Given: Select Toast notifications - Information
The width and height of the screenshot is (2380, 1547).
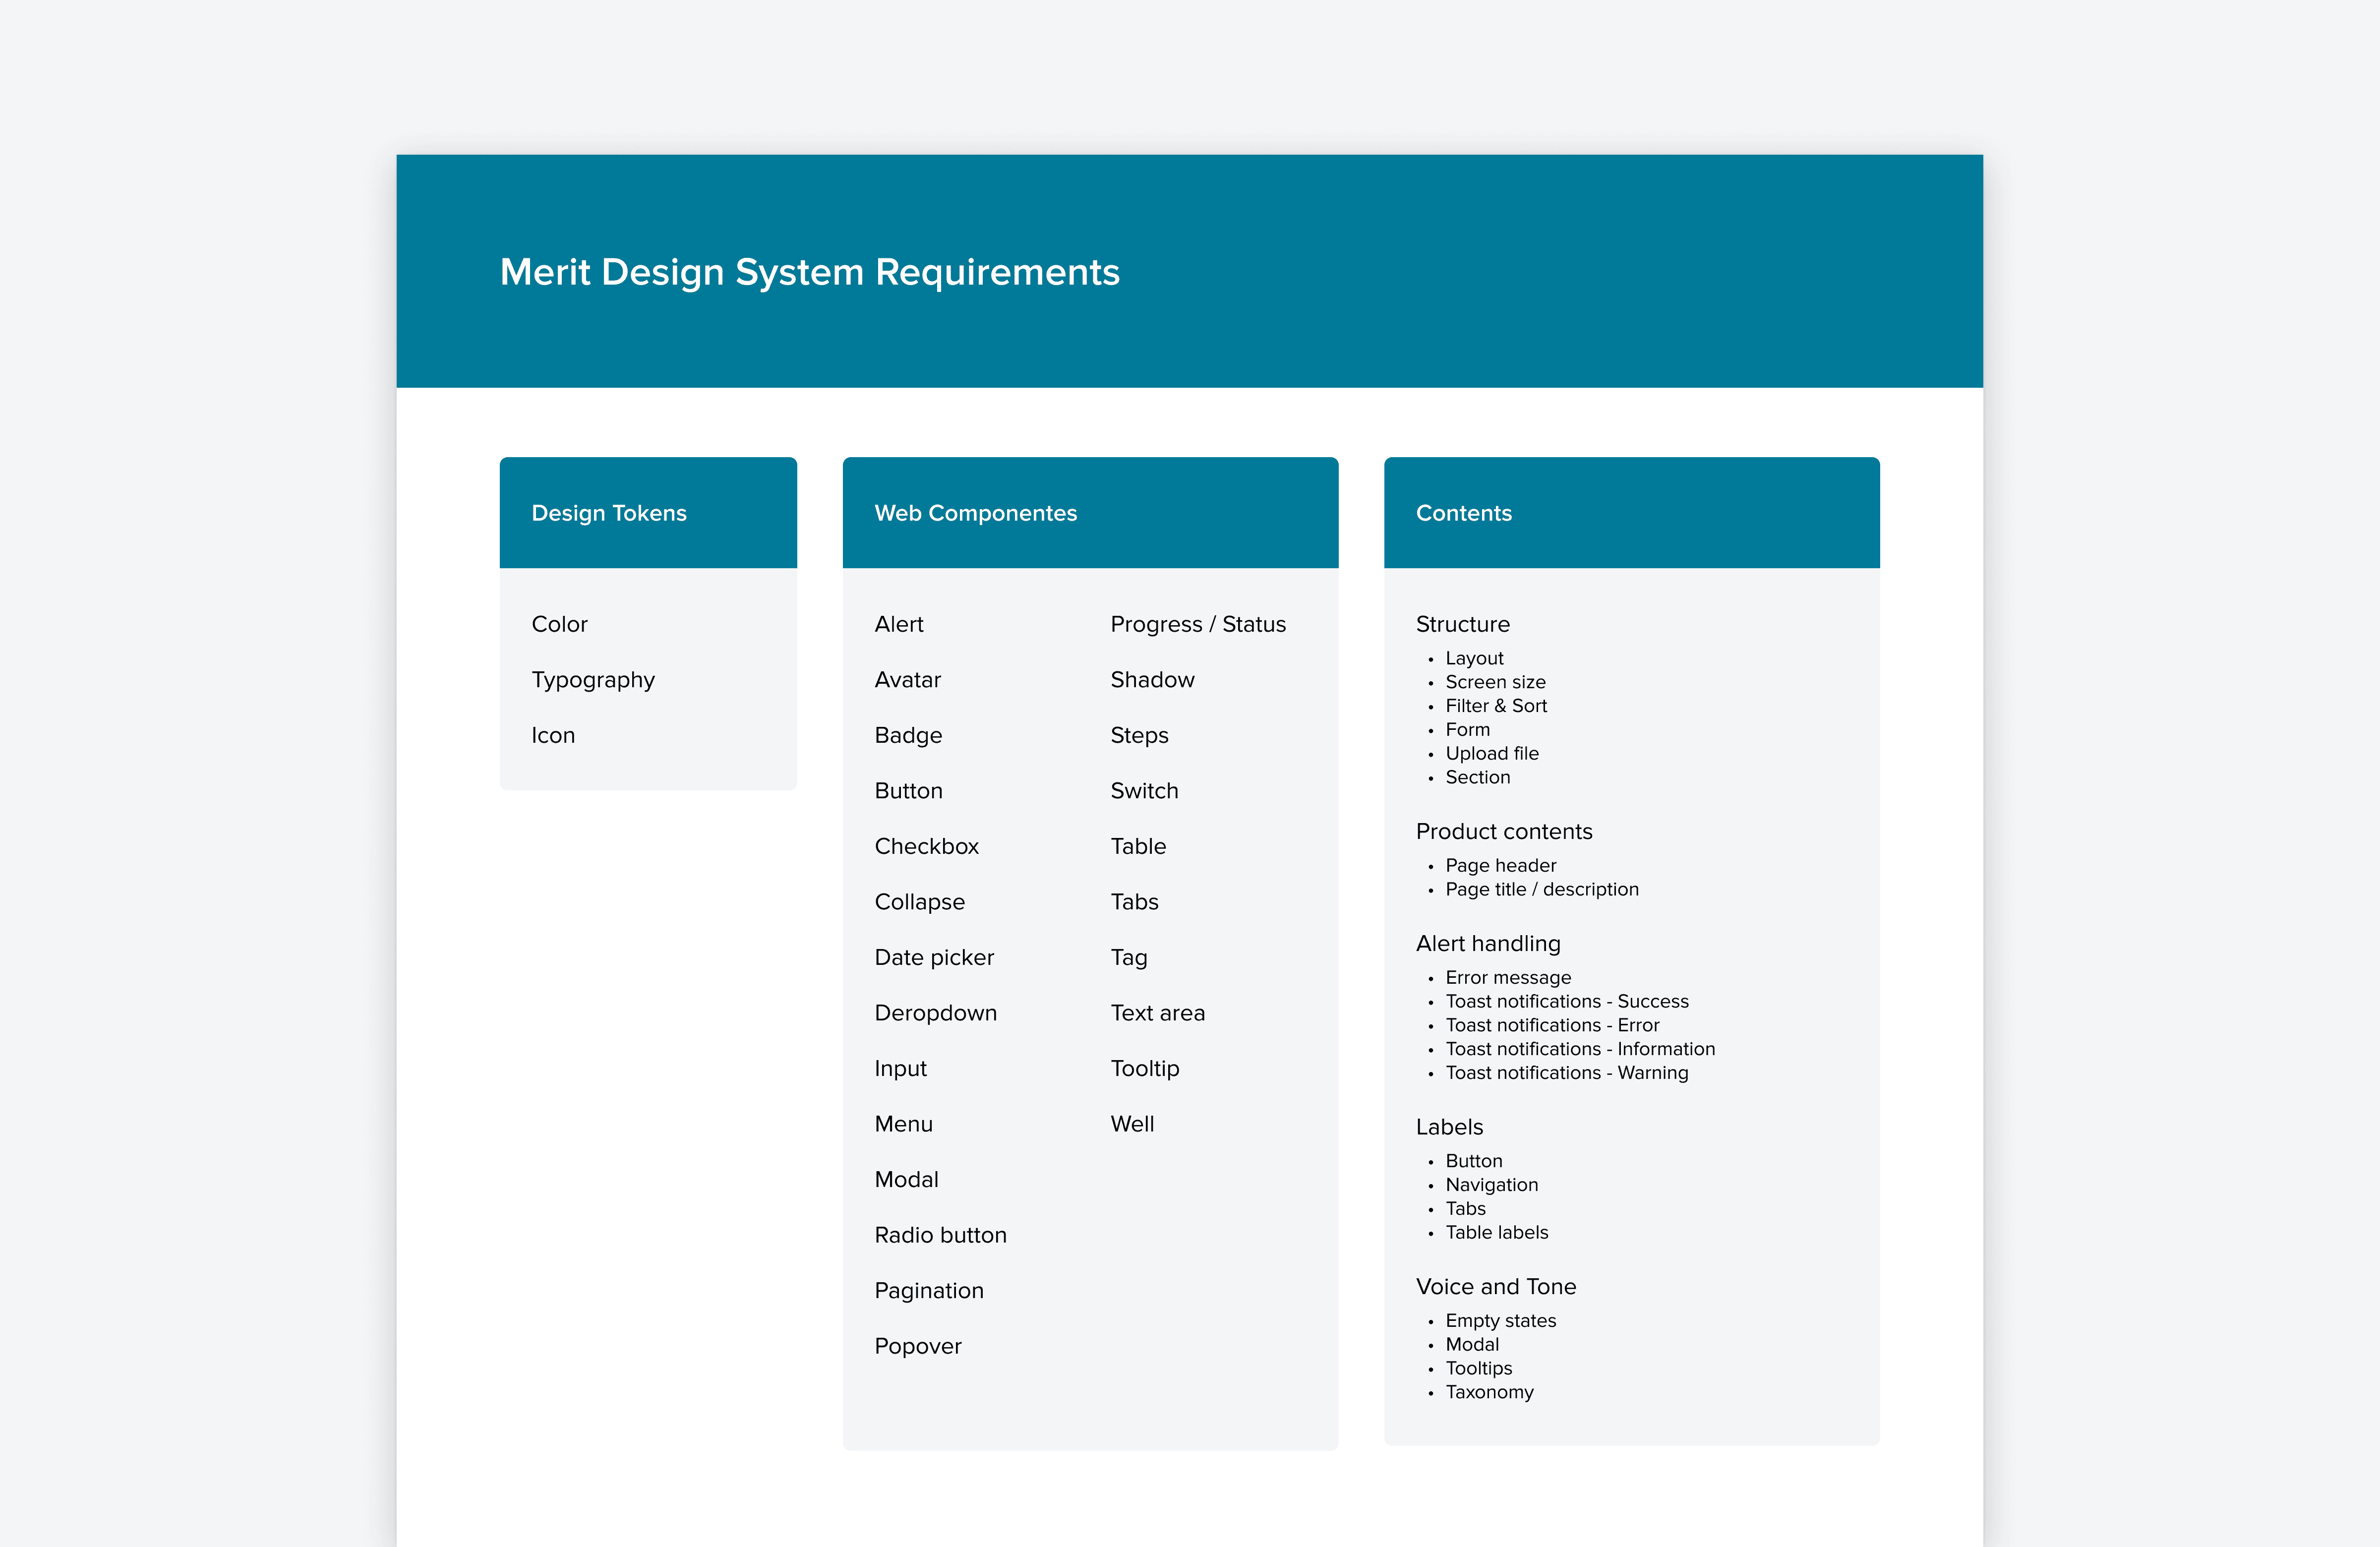Looking at the screenshot, I should tap(1579, 1049).
